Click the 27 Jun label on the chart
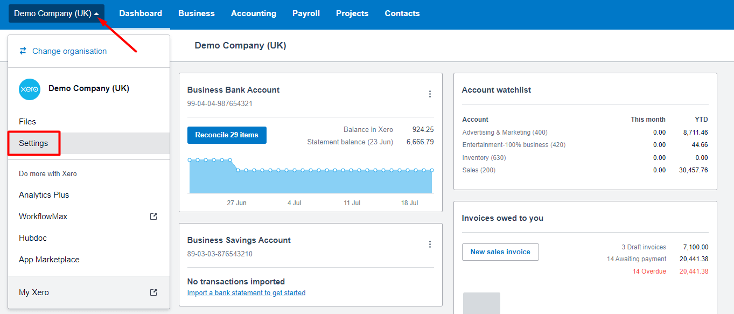 (x=236, y=203)
